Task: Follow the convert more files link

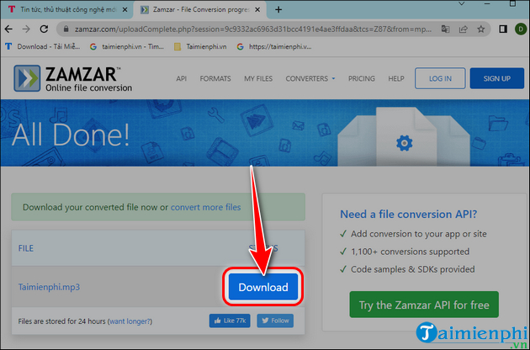Action: tap(205, 207)
